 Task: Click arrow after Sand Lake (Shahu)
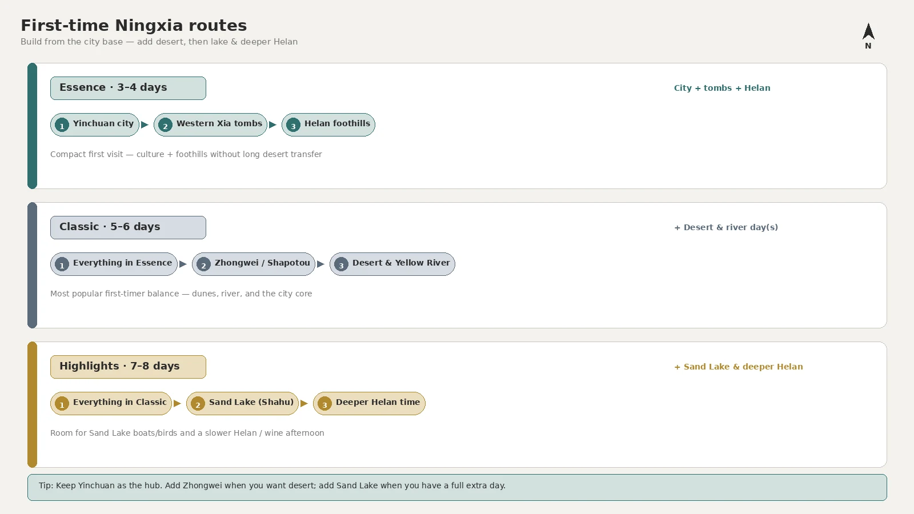coord(304,403)
